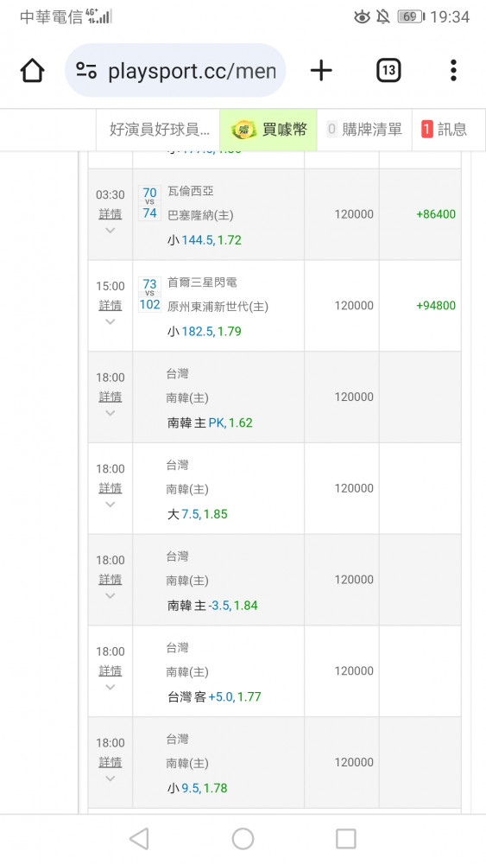This screenshot has height=864, width=486.
Task: Open 詳情 link for 瓦倫西亞 game
Action: [110, 213]
